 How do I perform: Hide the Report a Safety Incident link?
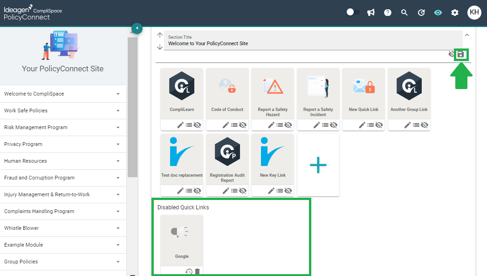coord(334,125)
